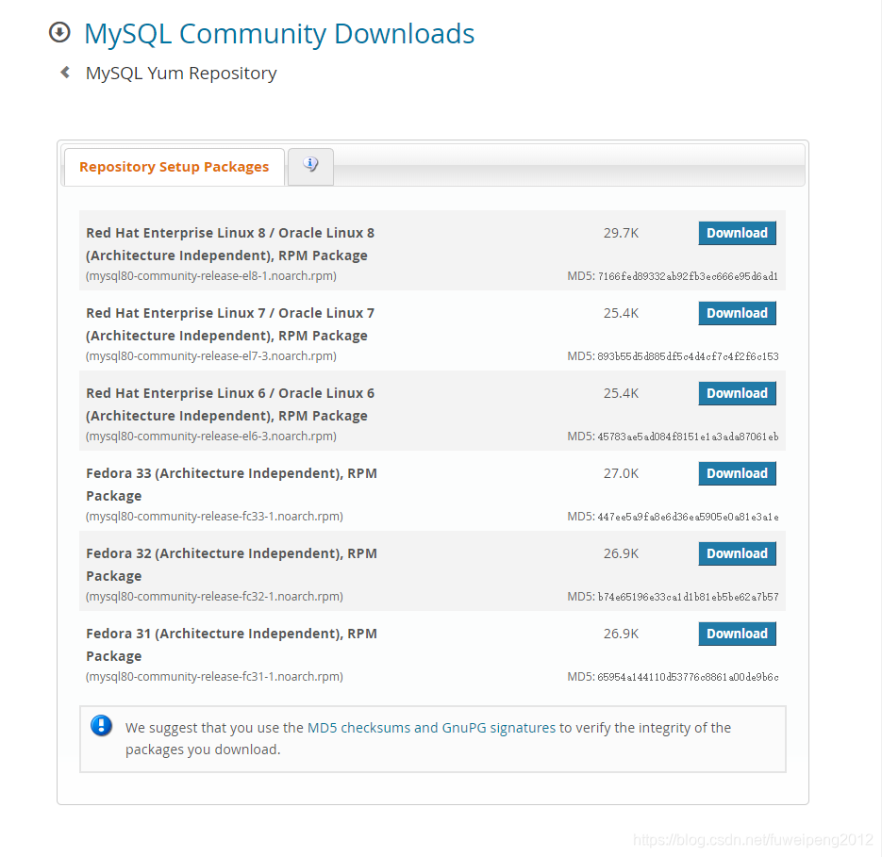Image resolution: width=882 pixels, height=857 pixels.
Task: Click the MD5 hash starting 45783ae5ad08
Action: pyautogui.click(x=688, y=437)
